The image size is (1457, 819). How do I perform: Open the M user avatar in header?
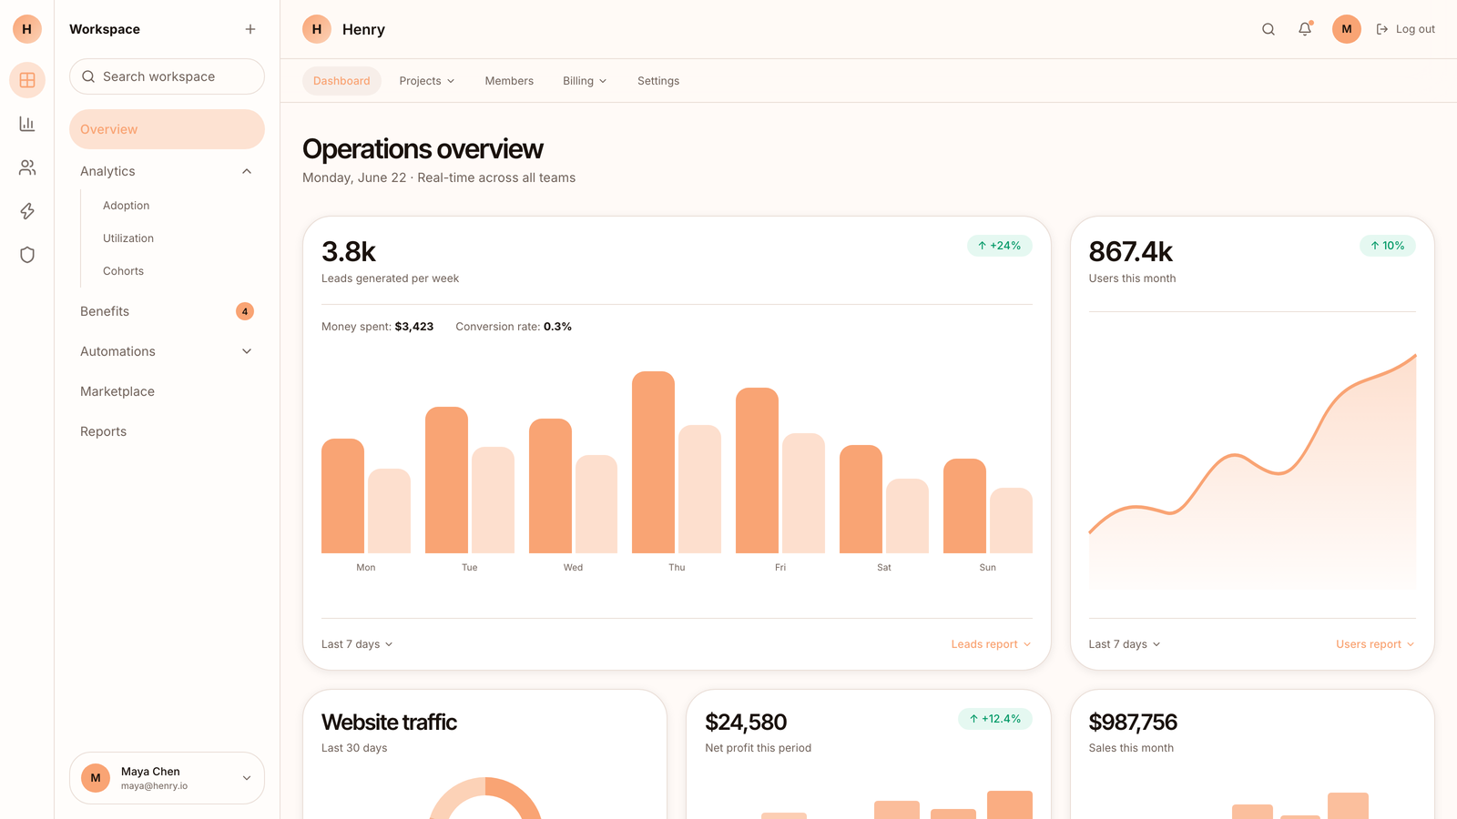(x=1347, y=29)
